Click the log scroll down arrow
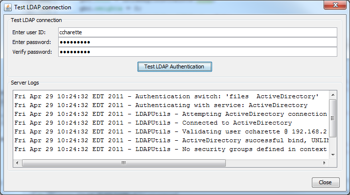 coord(333,154)
